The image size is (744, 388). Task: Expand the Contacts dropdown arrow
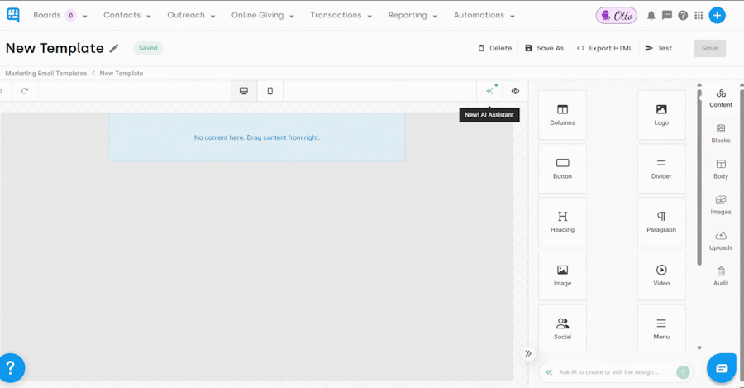pos(149,17)
